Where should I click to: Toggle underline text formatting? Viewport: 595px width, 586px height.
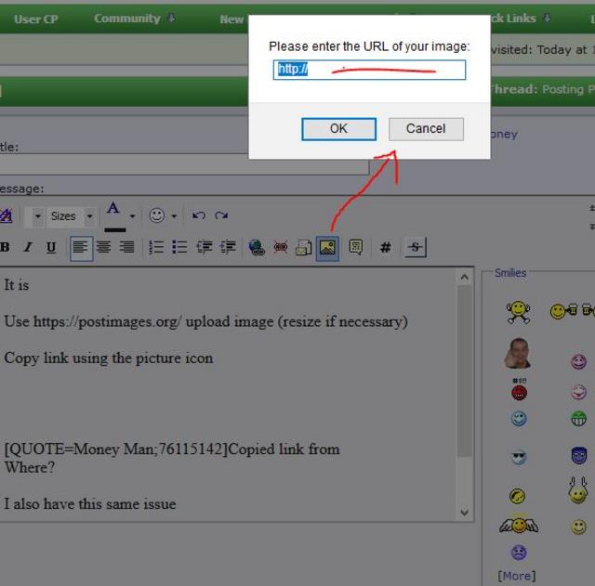(51, 247)
